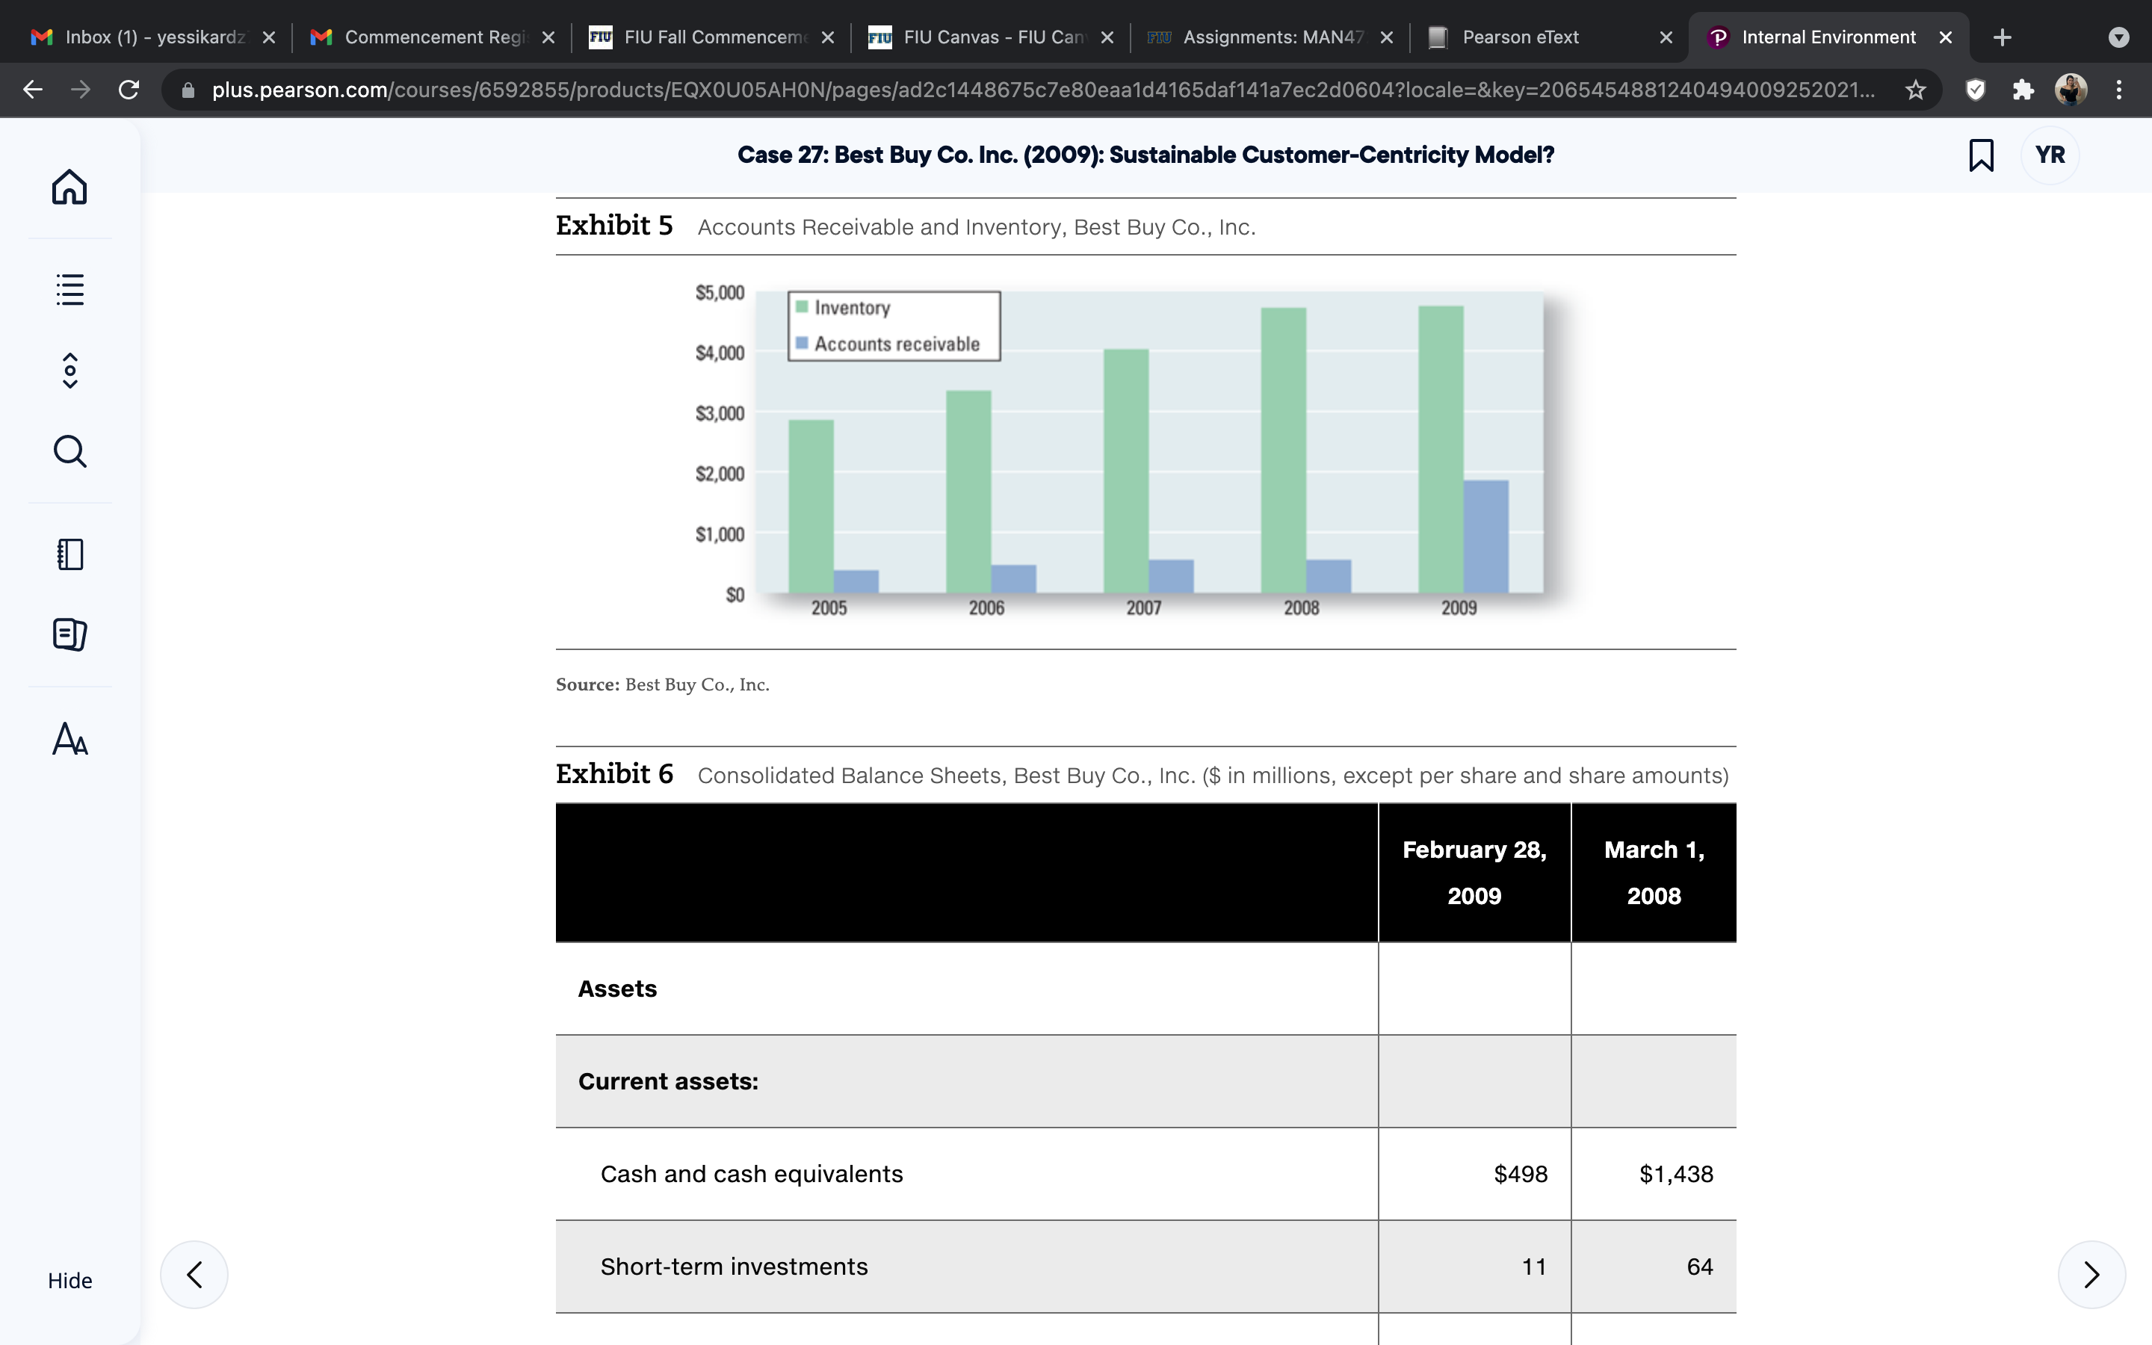The height and width of the screenshot is (1345, 2152).
Task: Open the flashcards icon in sidebar
Action: point(70,634)
